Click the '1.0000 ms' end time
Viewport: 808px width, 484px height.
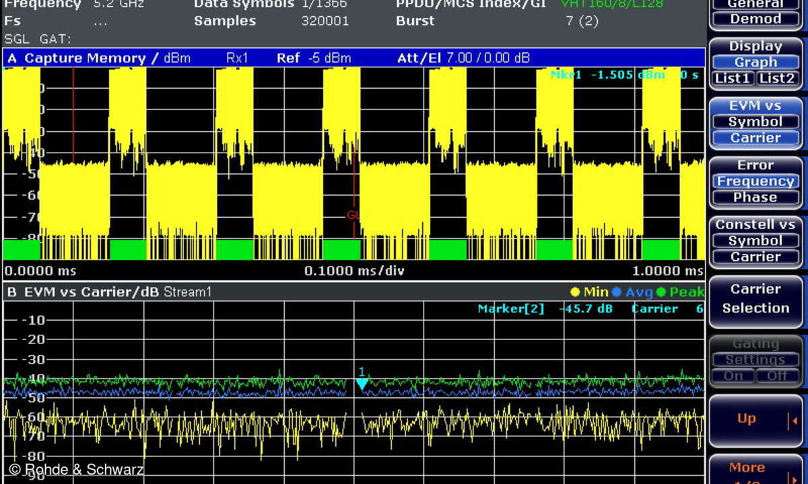point(667,271)
